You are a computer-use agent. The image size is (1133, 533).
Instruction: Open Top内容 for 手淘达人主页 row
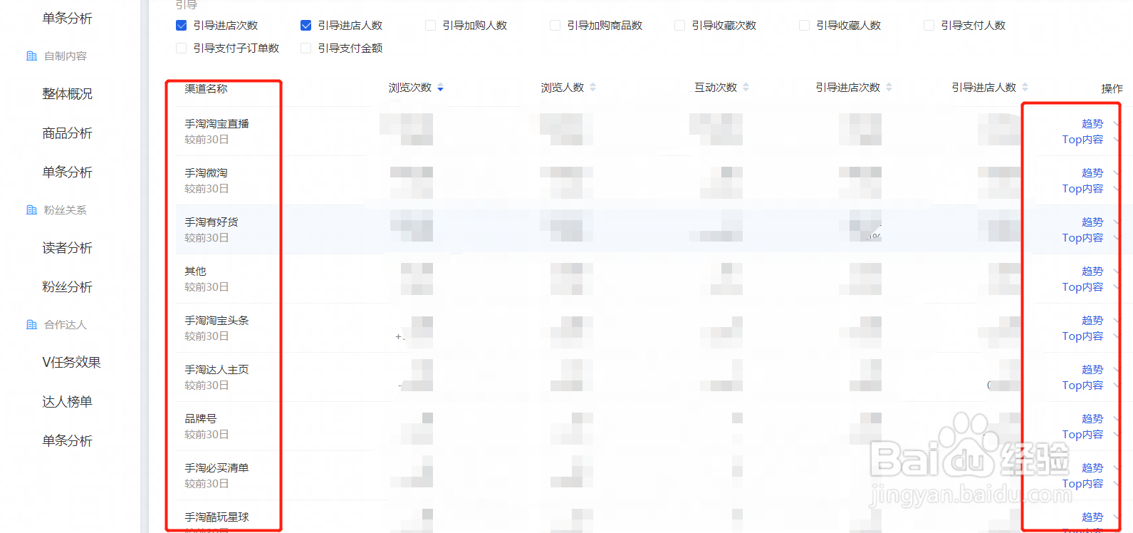click(1082, 385)
